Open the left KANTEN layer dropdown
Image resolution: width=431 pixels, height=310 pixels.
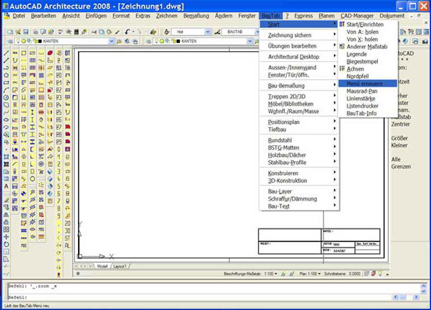coord(111,41)
